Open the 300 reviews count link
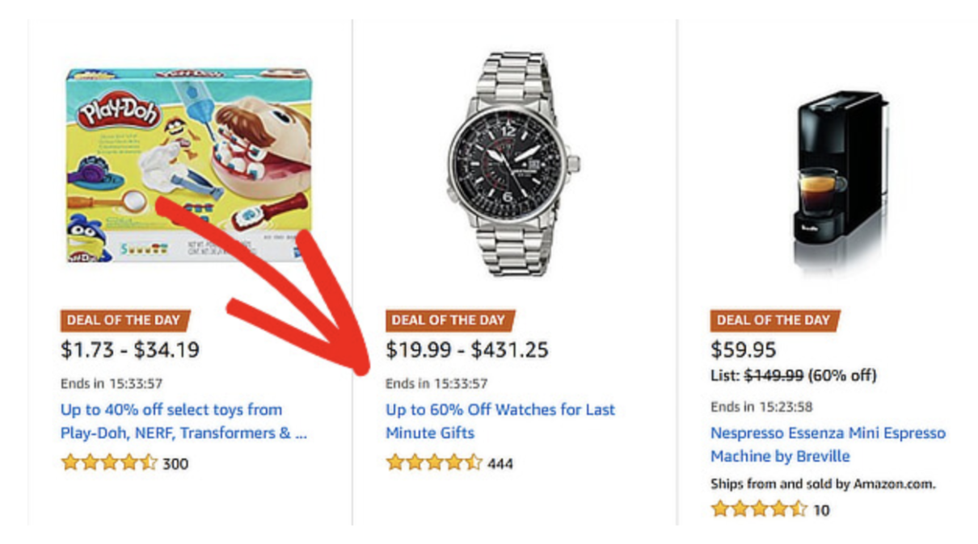 pos(175,464)
